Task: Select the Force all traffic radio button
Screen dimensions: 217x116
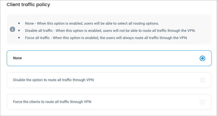Action: click(x=202, y=102)
